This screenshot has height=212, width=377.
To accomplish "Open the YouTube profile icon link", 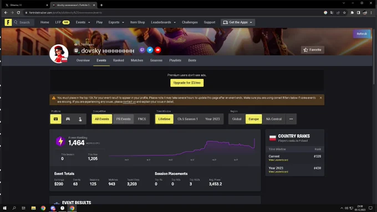I will (157, 50).
